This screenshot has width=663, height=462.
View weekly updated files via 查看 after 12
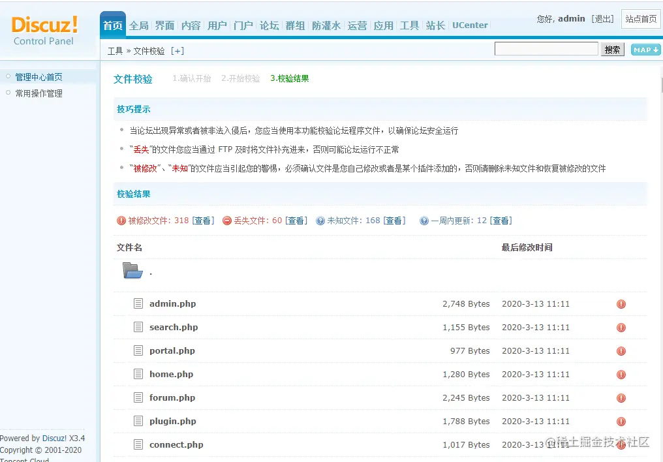501,221
